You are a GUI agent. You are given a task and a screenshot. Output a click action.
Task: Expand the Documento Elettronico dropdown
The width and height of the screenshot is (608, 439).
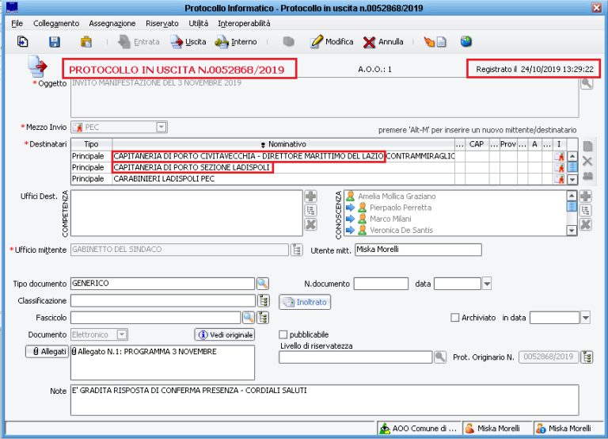click(x=122, y=334)
